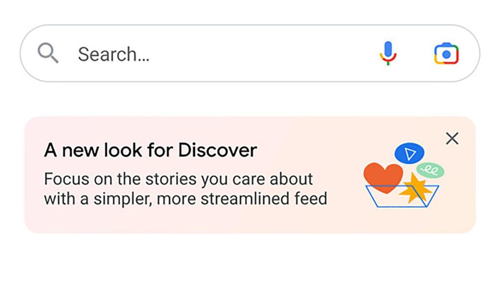Click the magnifying glass search icon

(x=47, y=53)
